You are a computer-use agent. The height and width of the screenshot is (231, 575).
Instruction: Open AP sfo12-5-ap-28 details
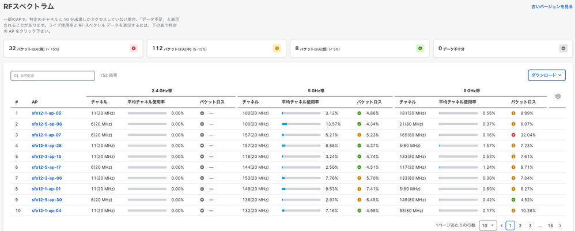pyautogui.click(x=47, y=146)
